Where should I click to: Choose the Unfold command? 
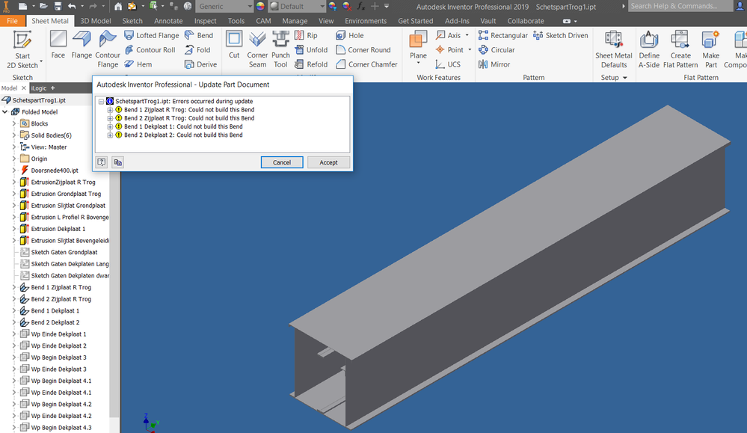click(311, 49)
